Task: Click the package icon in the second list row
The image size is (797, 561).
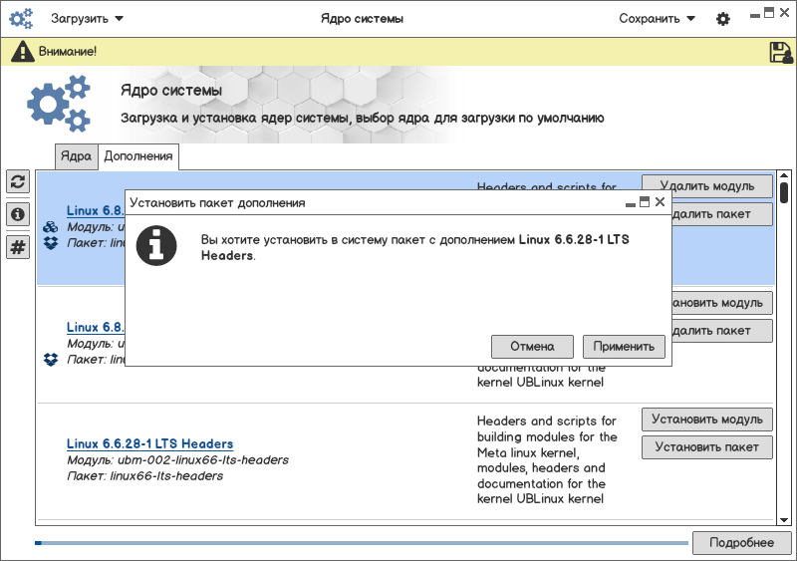Action: click(x=51, y=359)
